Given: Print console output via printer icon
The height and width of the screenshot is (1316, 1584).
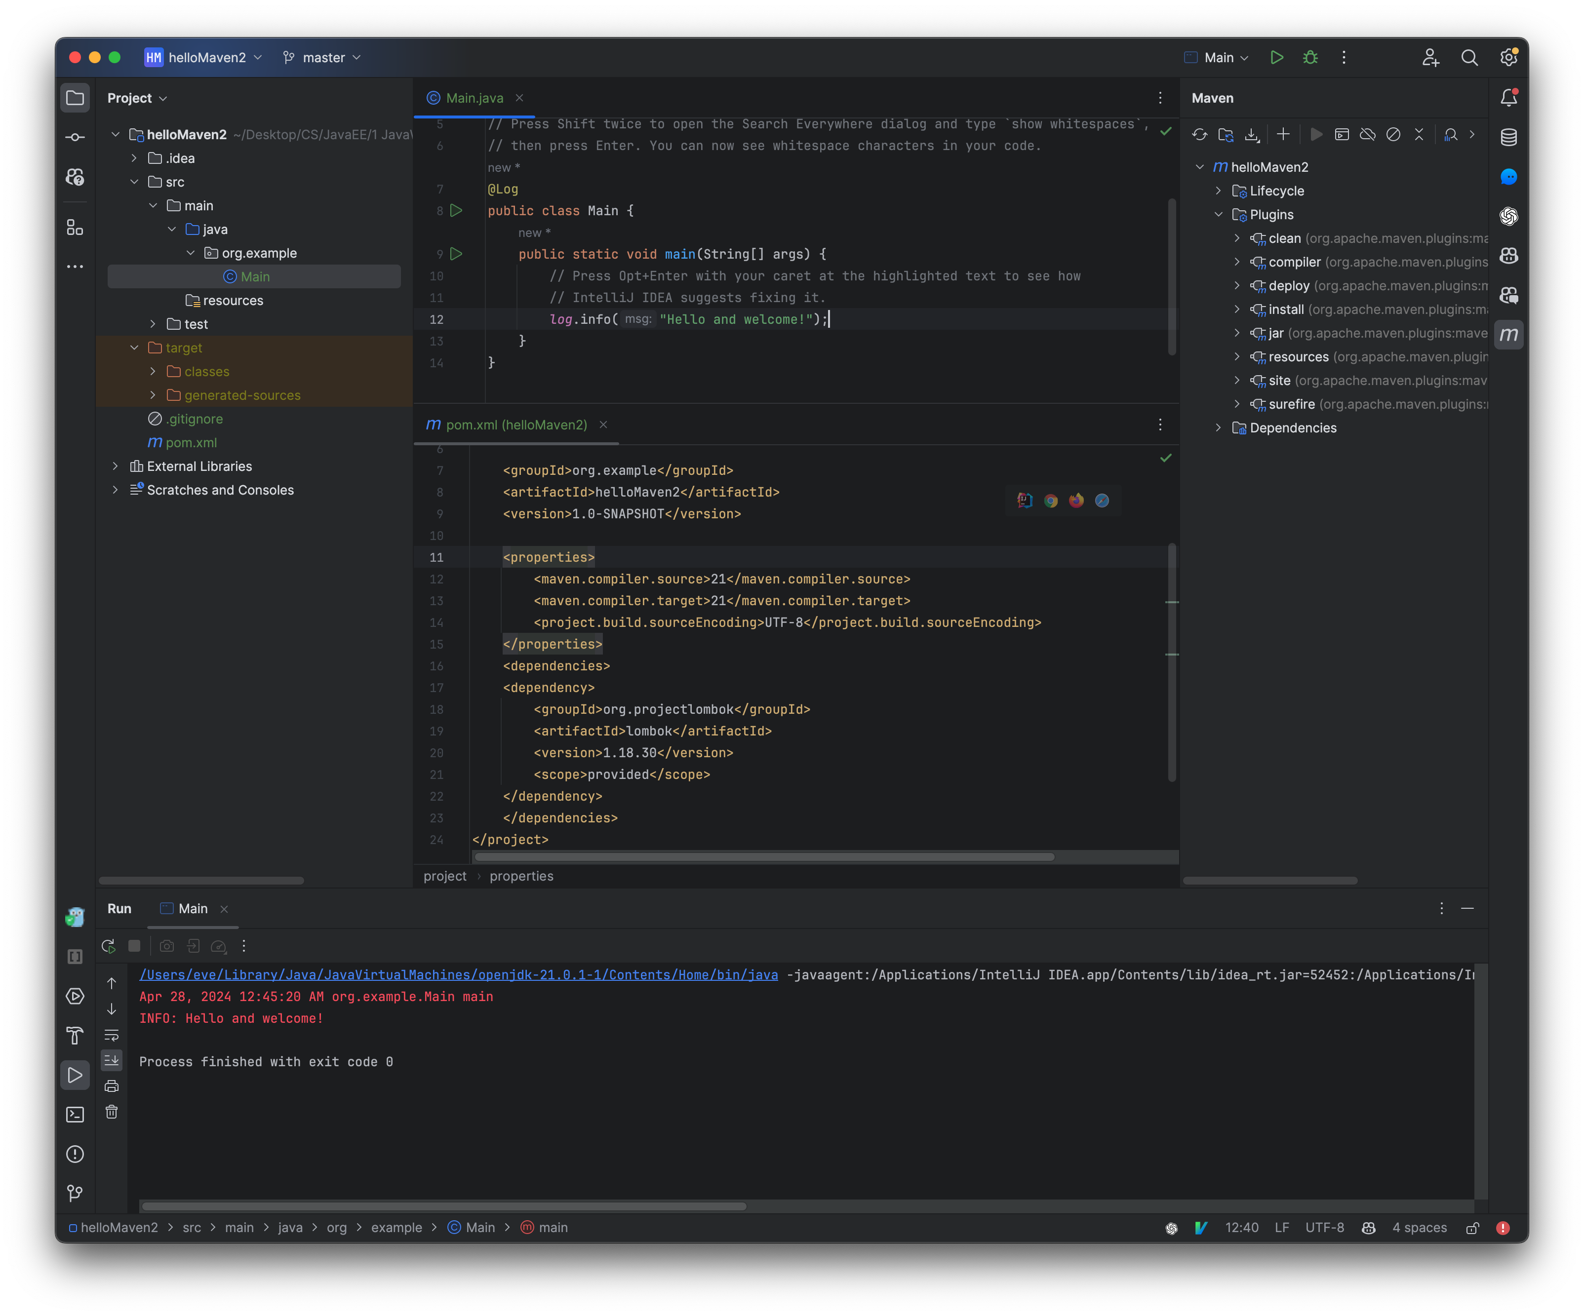Looking at the screenshot, I should pyautogui.click(x=112, y=1087).
